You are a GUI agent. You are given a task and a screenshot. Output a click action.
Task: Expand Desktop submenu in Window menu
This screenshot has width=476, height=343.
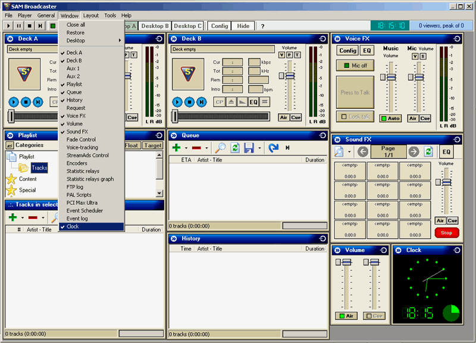coord(92,40)
